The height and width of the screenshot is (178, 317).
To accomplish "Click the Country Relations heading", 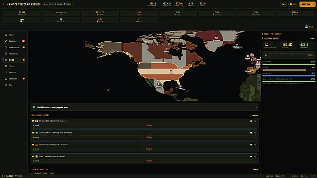I will point(40,170).
